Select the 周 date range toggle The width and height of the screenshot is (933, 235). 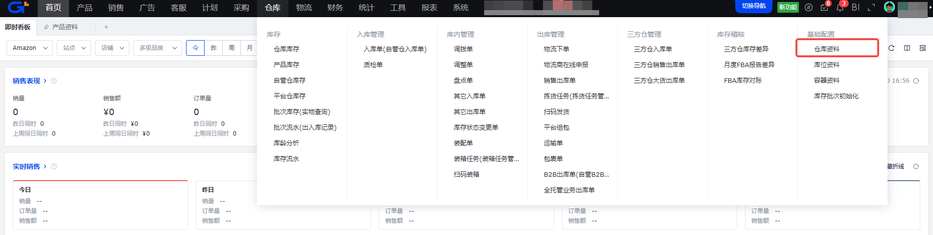point(232,48)
